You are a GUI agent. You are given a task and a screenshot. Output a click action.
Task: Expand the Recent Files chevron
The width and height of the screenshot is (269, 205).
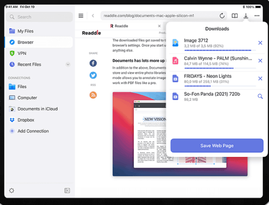68,64
